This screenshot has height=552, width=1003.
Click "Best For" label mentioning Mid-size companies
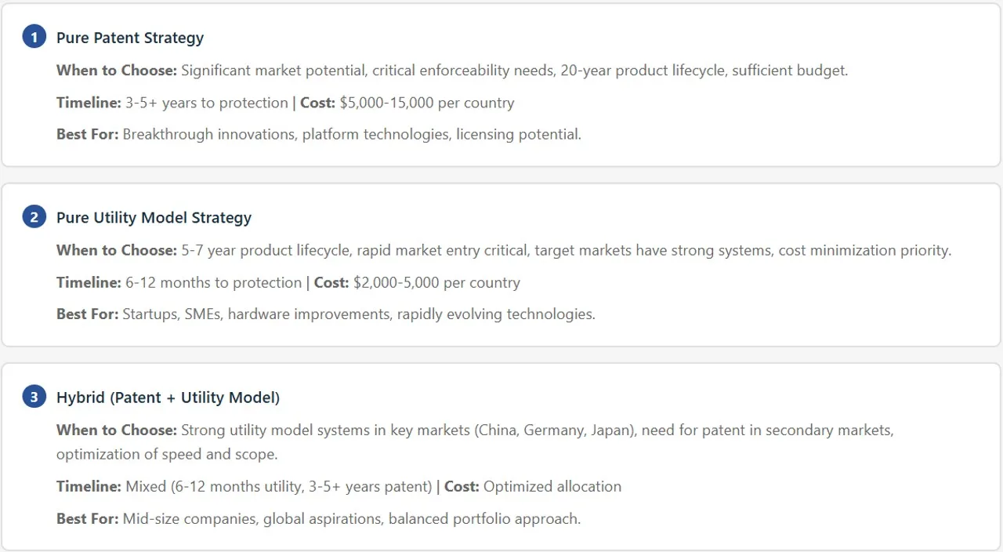pos(87,519)
